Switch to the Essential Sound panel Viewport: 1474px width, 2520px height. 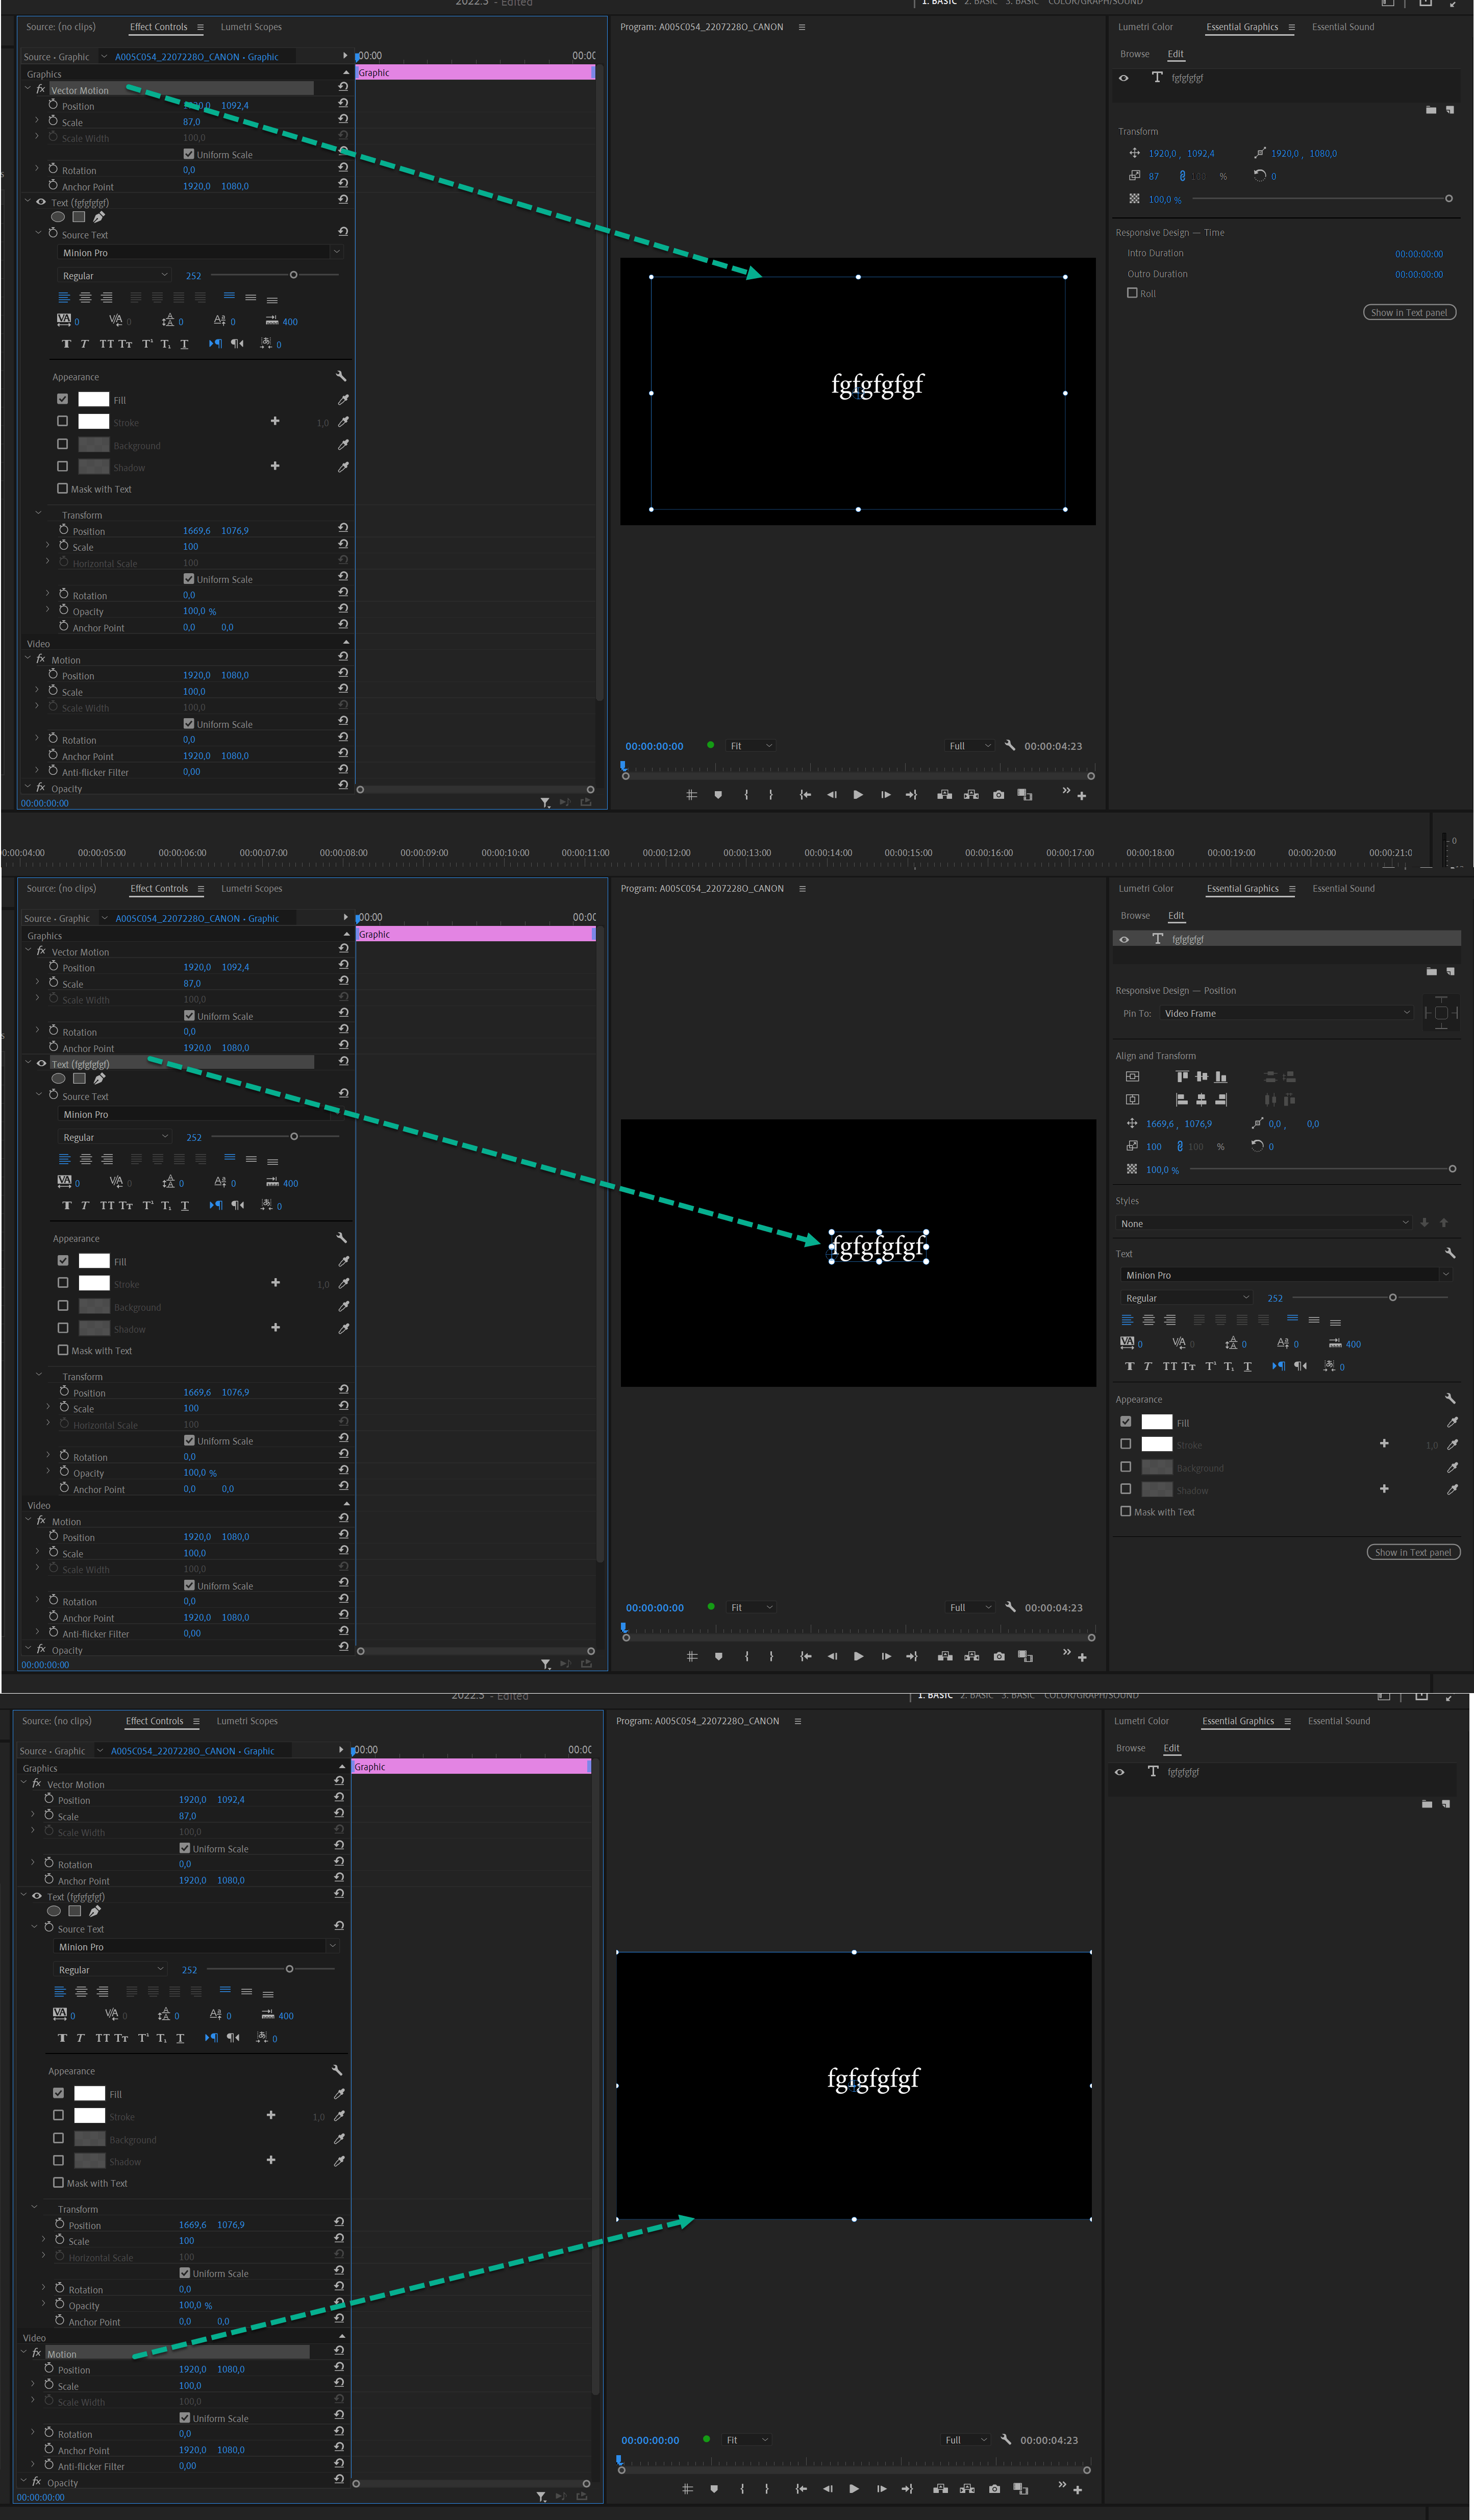coord(1342,27)
